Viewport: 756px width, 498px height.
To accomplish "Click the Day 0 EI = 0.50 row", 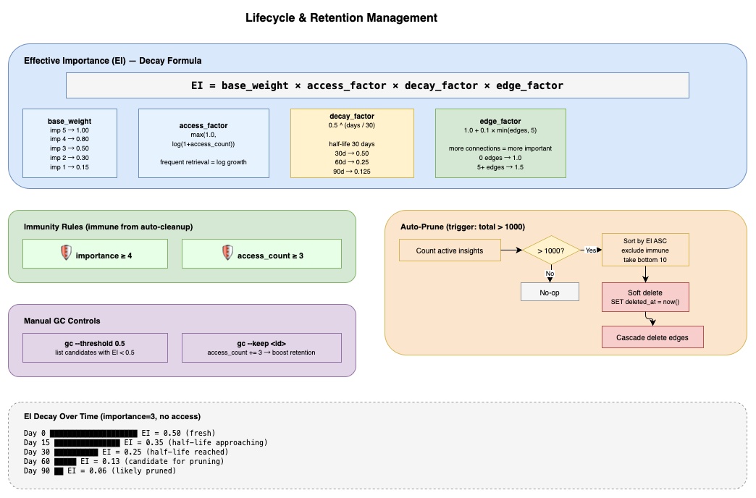I will coord(119,433).
